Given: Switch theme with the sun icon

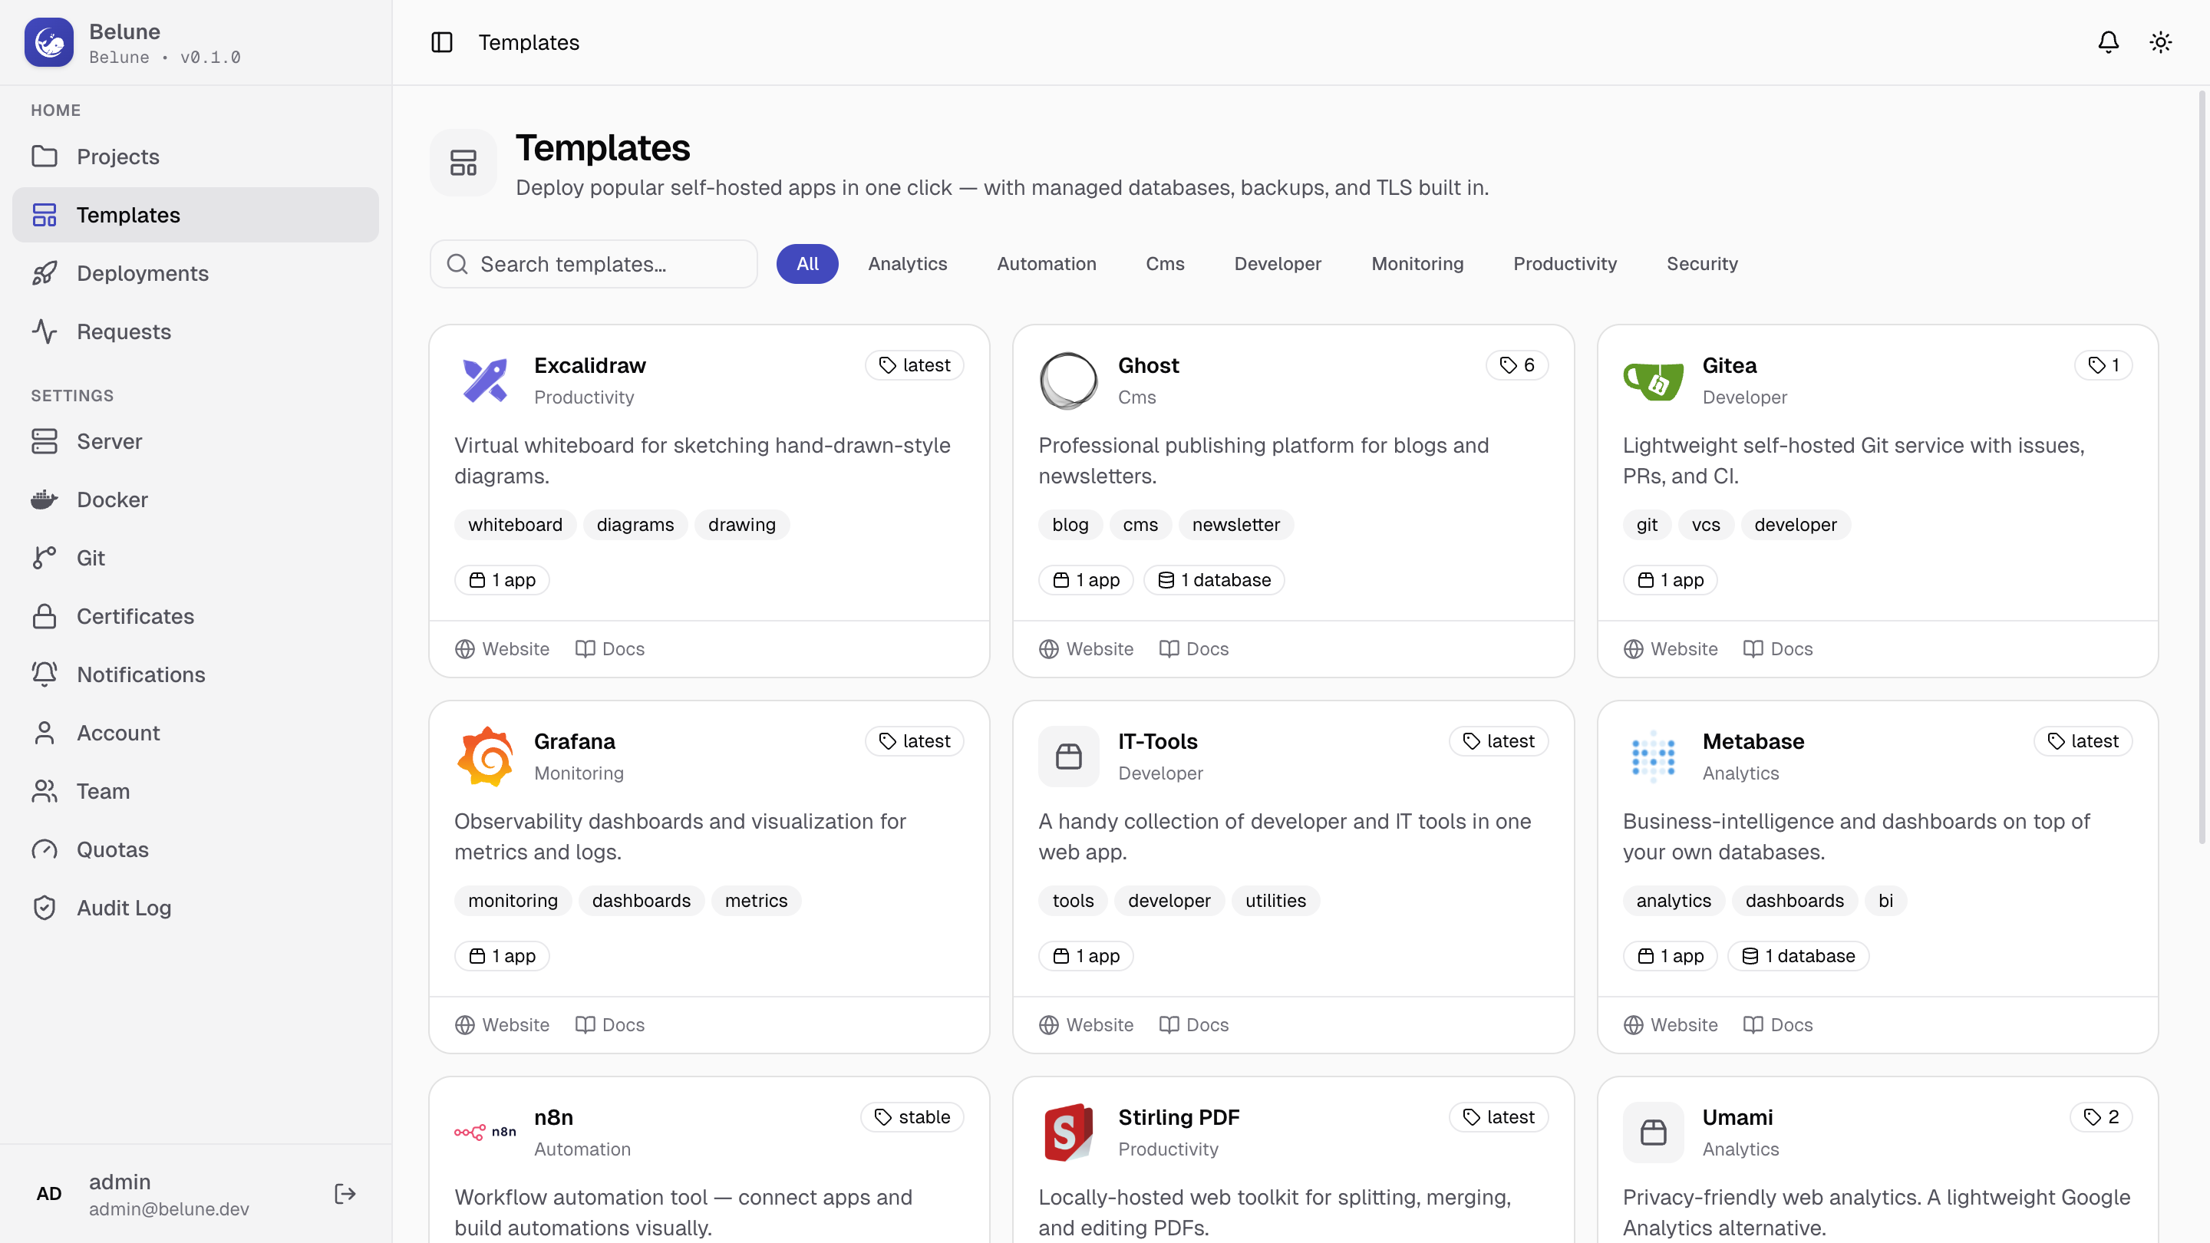Looking at the screenshot, I should 2160,42.
